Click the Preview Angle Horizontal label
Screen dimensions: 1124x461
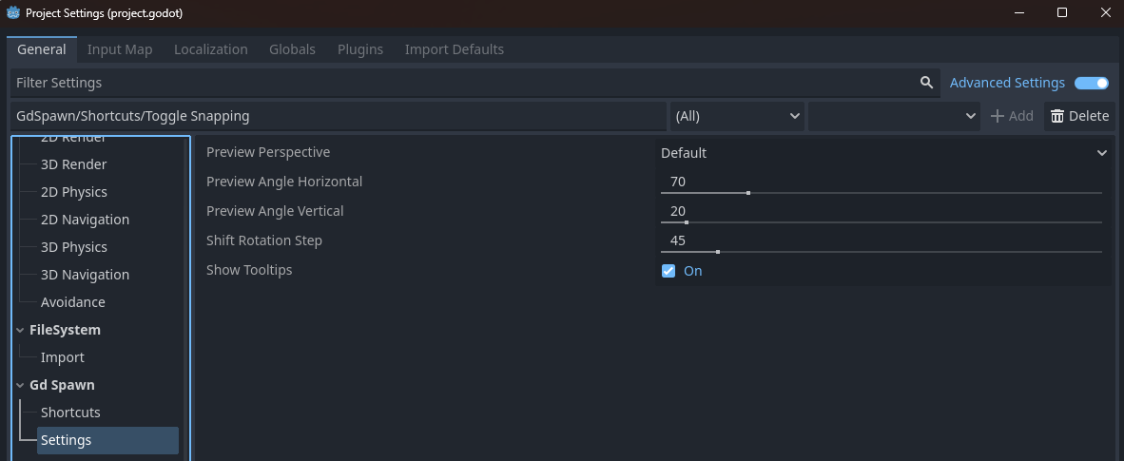point(284,182)
